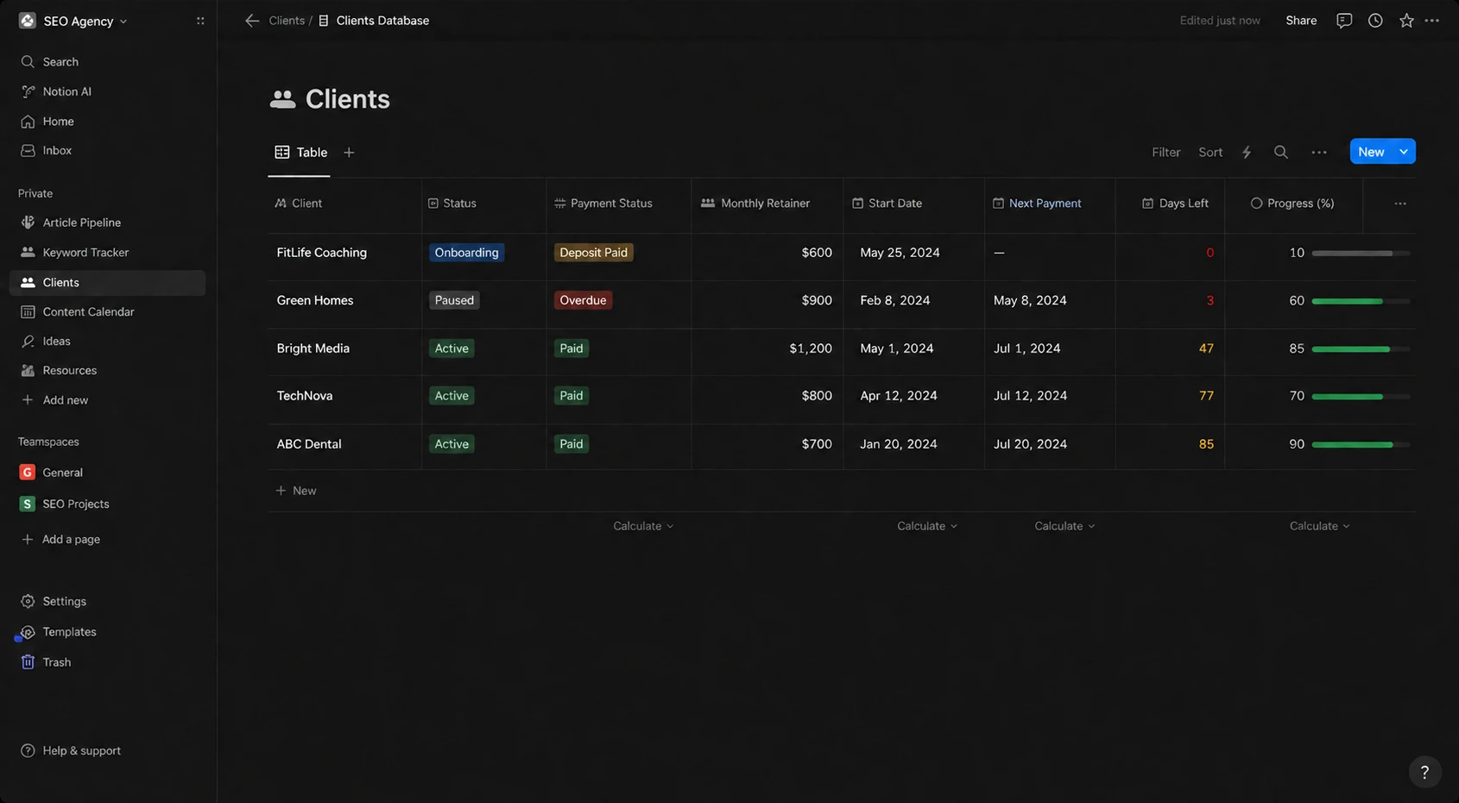Click the FitLife Coaching progress bar
Image resolution: width=1459 pixels, height=803 pixels.
(1361, 254)
